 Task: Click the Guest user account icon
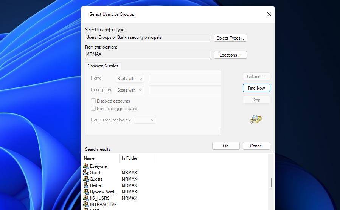coord(86,173)
